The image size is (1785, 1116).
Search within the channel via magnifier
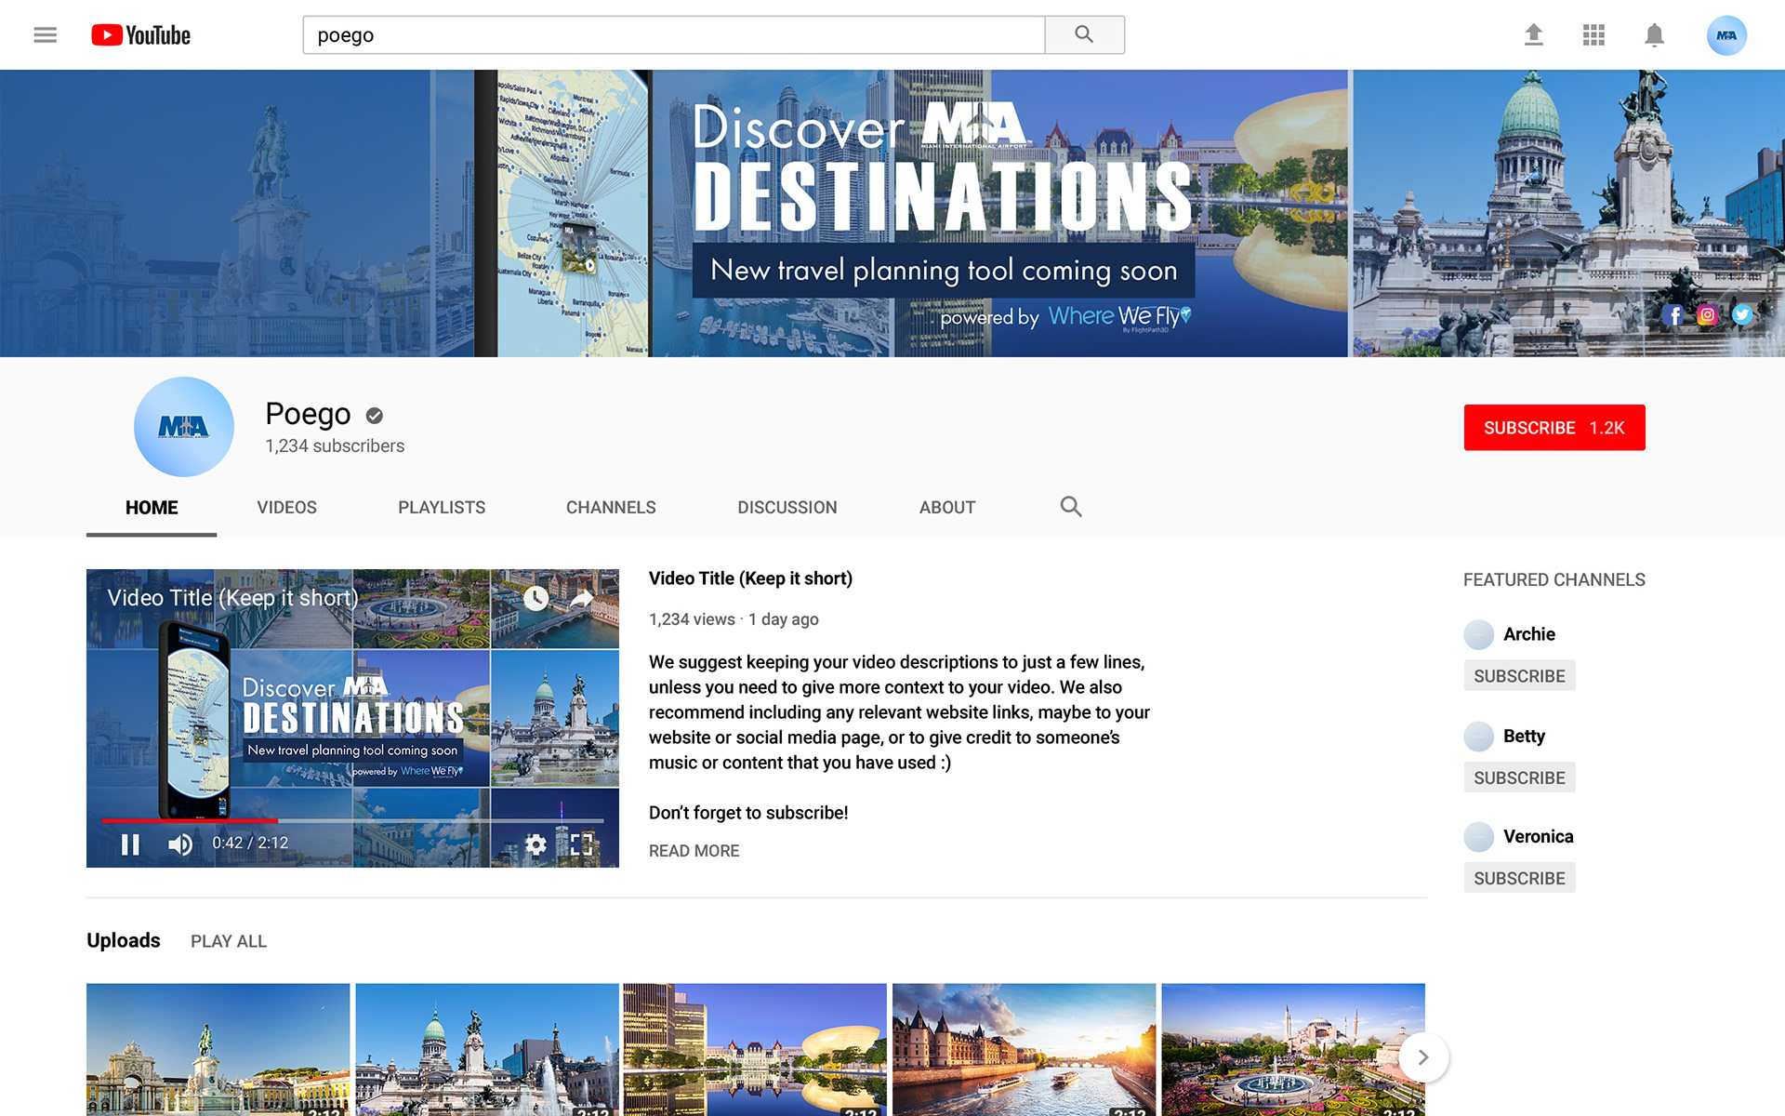(1071, 507)
